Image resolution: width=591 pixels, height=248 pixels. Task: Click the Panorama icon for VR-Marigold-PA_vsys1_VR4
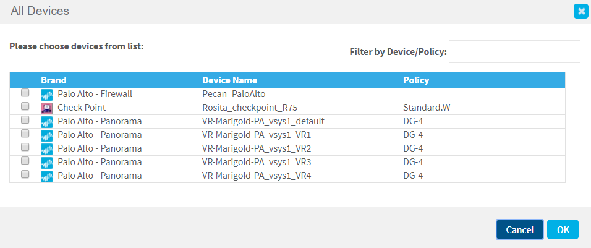[x=46, y=176]
